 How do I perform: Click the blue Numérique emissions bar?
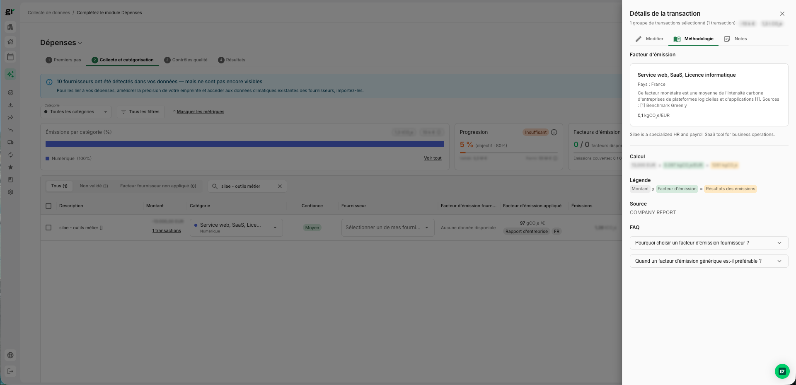245,144
